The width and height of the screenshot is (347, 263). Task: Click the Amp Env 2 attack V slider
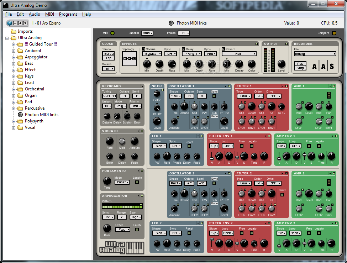(x=279, y=243)
